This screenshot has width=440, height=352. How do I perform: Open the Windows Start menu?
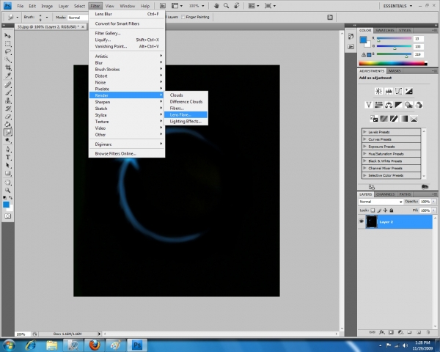(x=9, y=345)
